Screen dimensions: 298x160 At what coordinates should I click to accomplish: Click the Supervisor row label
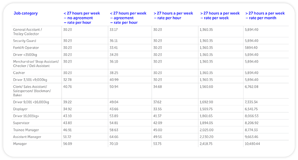coord(22,122)
